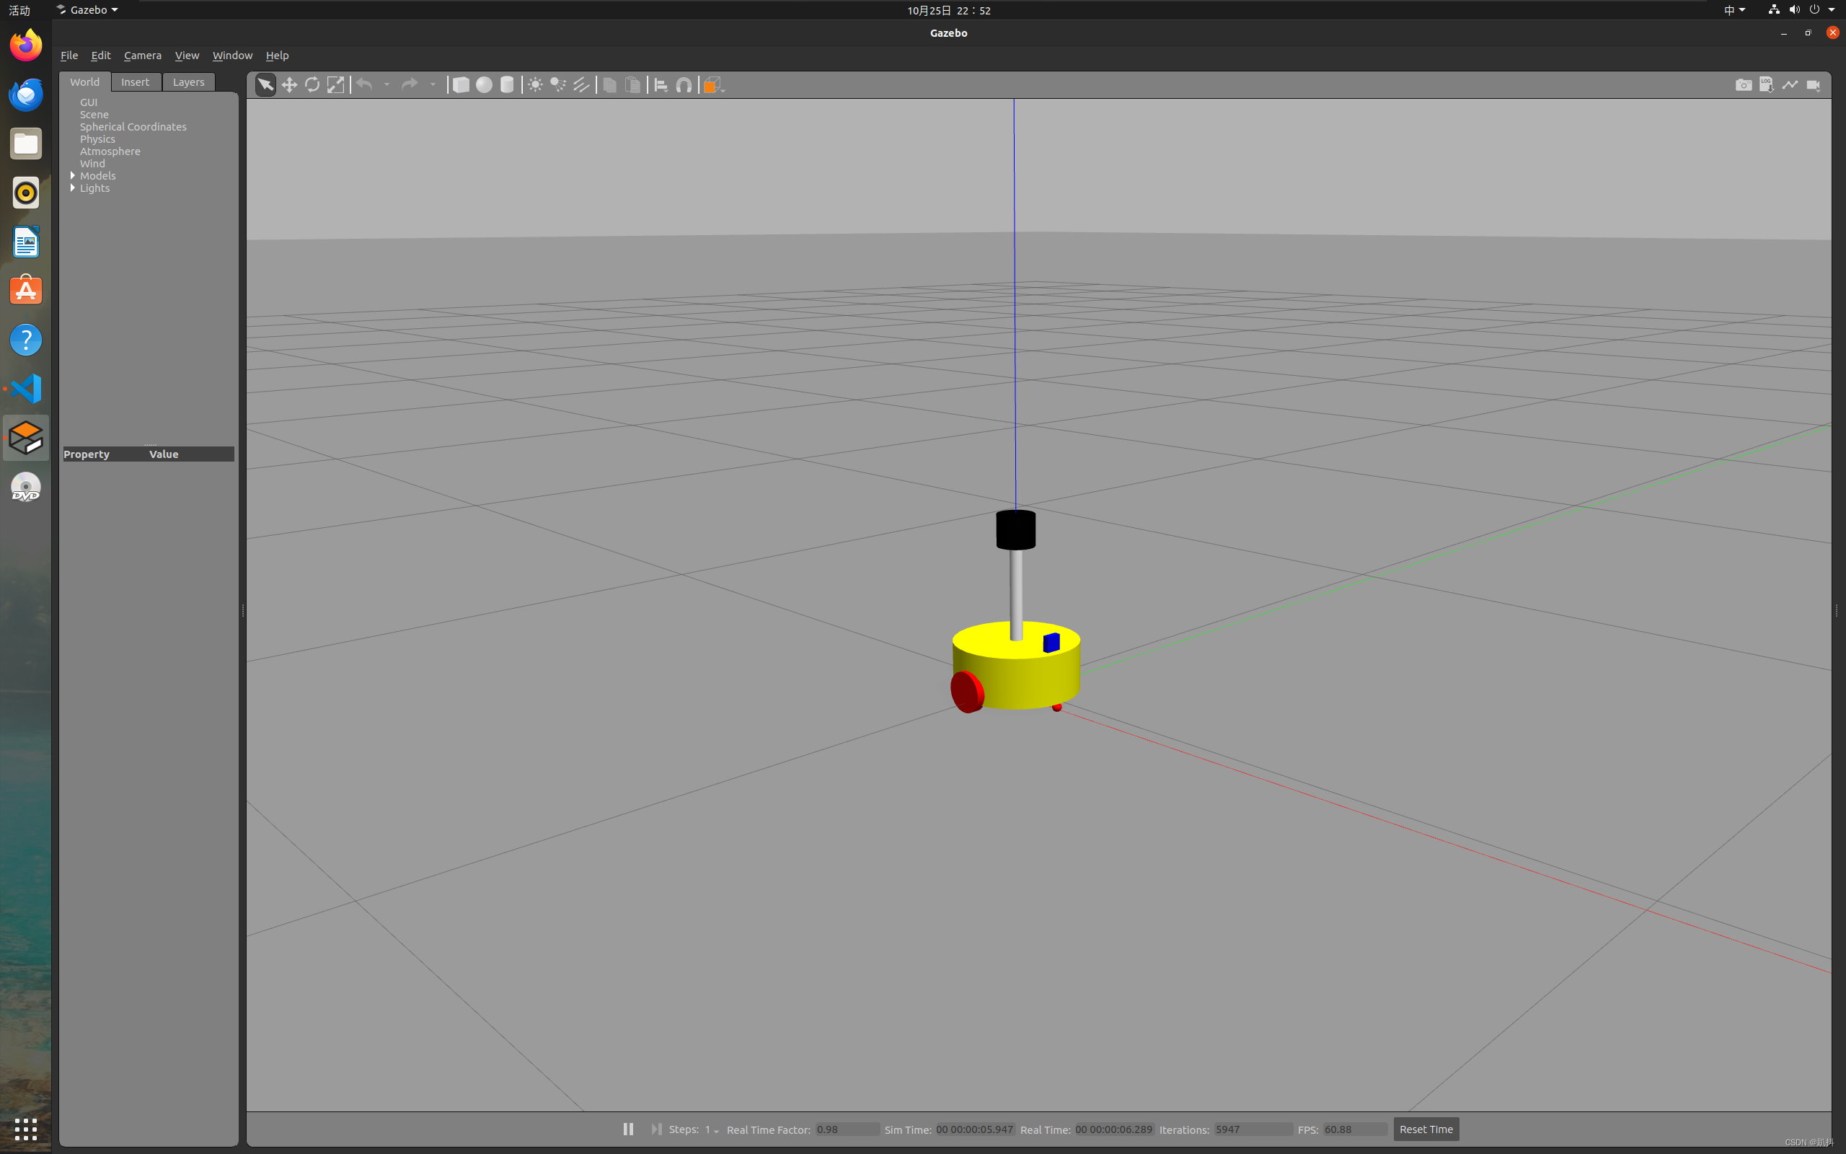Select the translate/move tool
Viewport: 1846px width, 1154px height.
(290, 85)
